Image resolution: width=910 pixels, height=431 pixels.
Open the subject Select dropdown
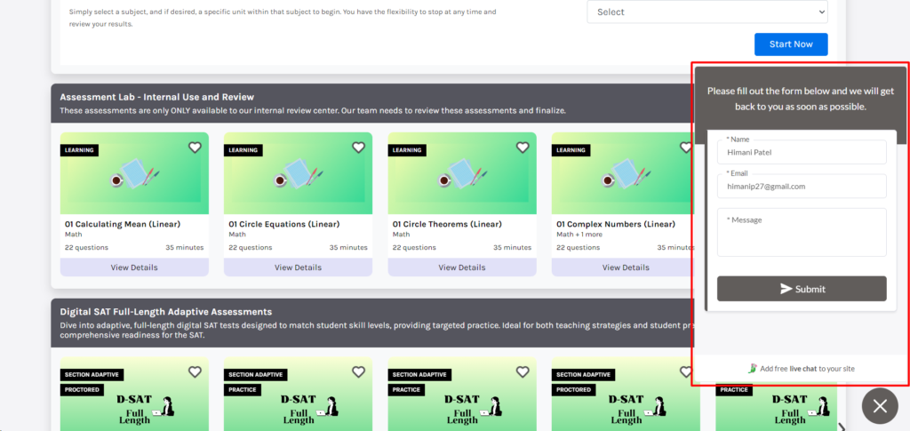706,12
